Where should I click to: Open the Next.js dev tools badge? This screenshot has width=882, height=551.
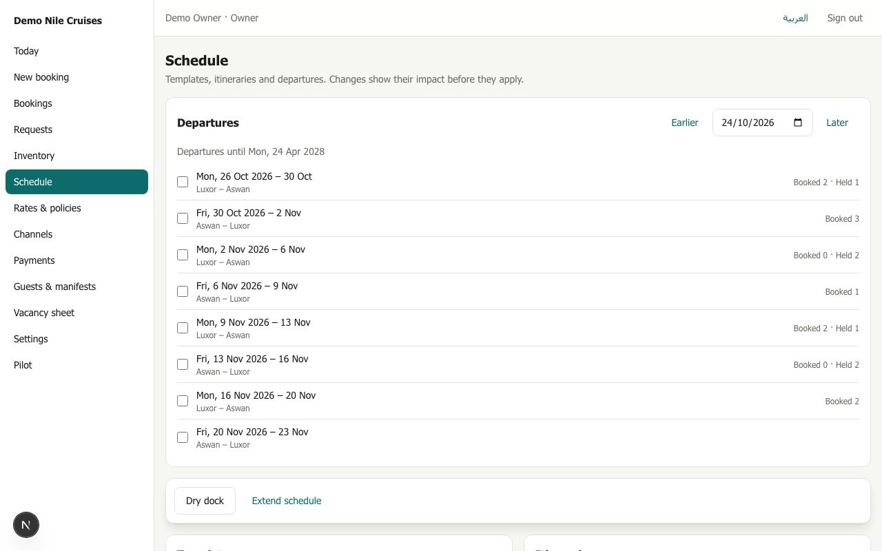click(26, 525)
